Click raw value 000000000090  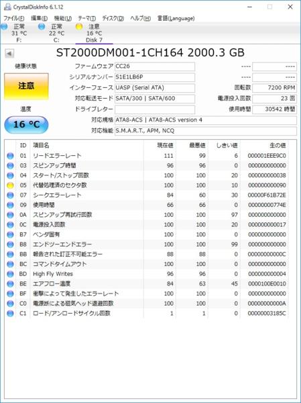pyautogui.click(x=267, y=185)
